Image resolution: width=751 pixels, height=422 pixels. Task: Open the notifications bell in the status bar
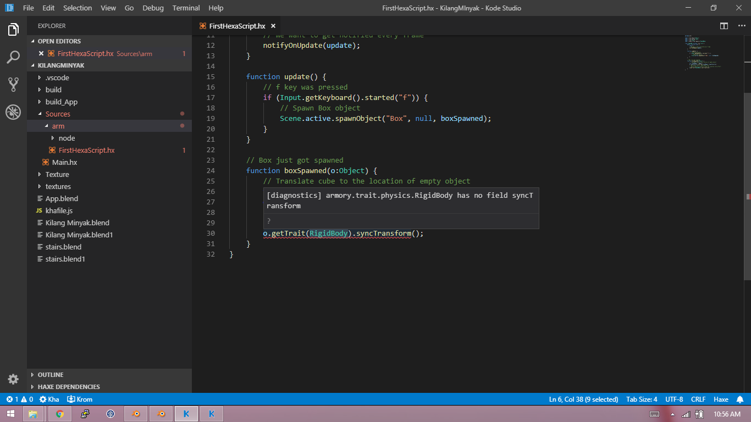pyautogui.click(x=739, y=399)
